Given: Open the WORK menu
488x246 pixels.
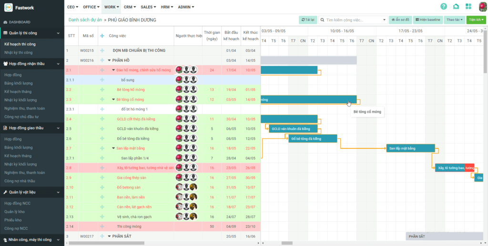Looking at the screenshot, I should coord(112,7).
